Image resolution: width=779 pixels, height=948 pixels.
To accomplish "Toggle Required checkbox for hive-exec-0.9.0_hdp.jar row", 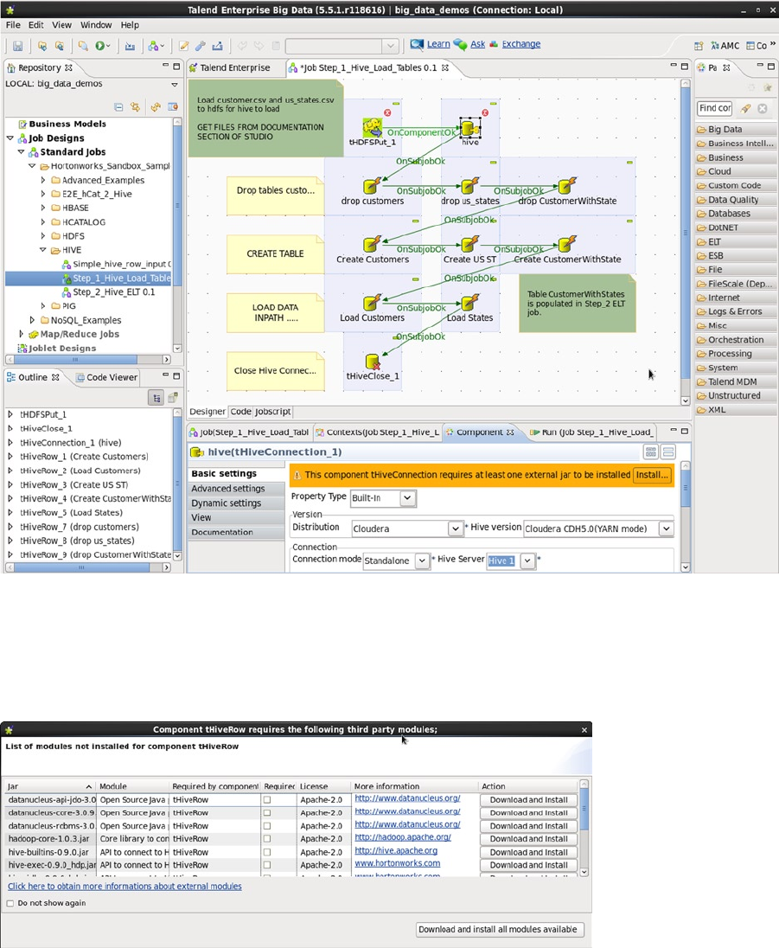I will [x=267, y=865].
